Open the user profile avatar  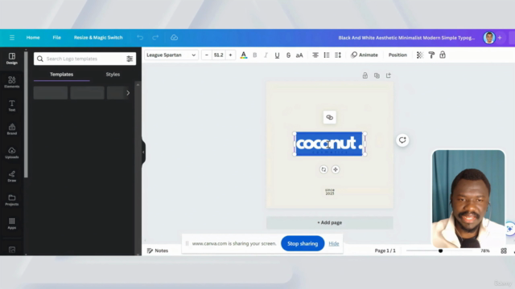tap(489, 38)
